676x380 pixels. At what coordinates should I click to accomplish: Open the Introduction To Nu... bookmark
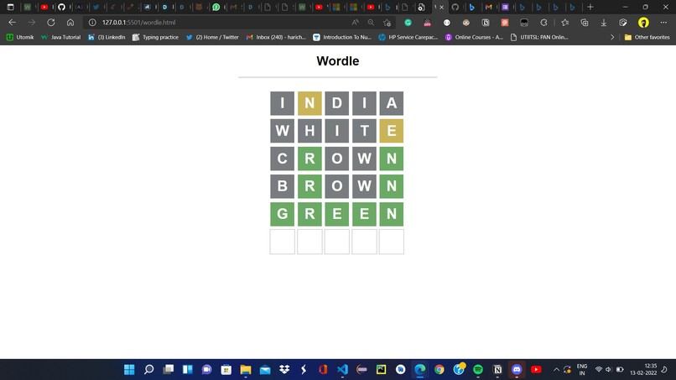(342, 37)
